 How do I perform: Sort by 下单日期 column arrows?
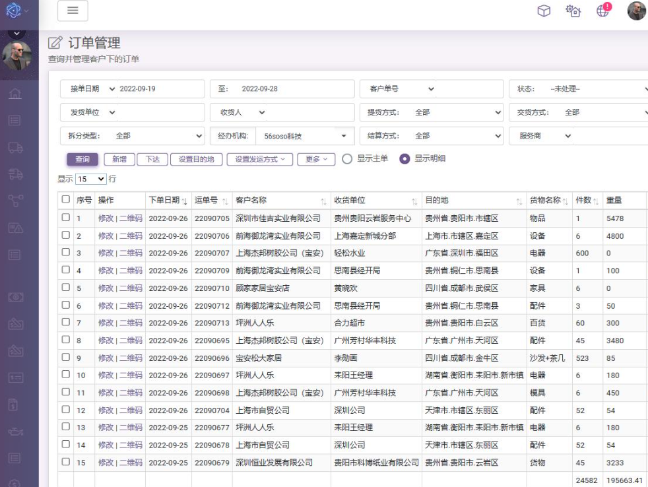[184, 201]
